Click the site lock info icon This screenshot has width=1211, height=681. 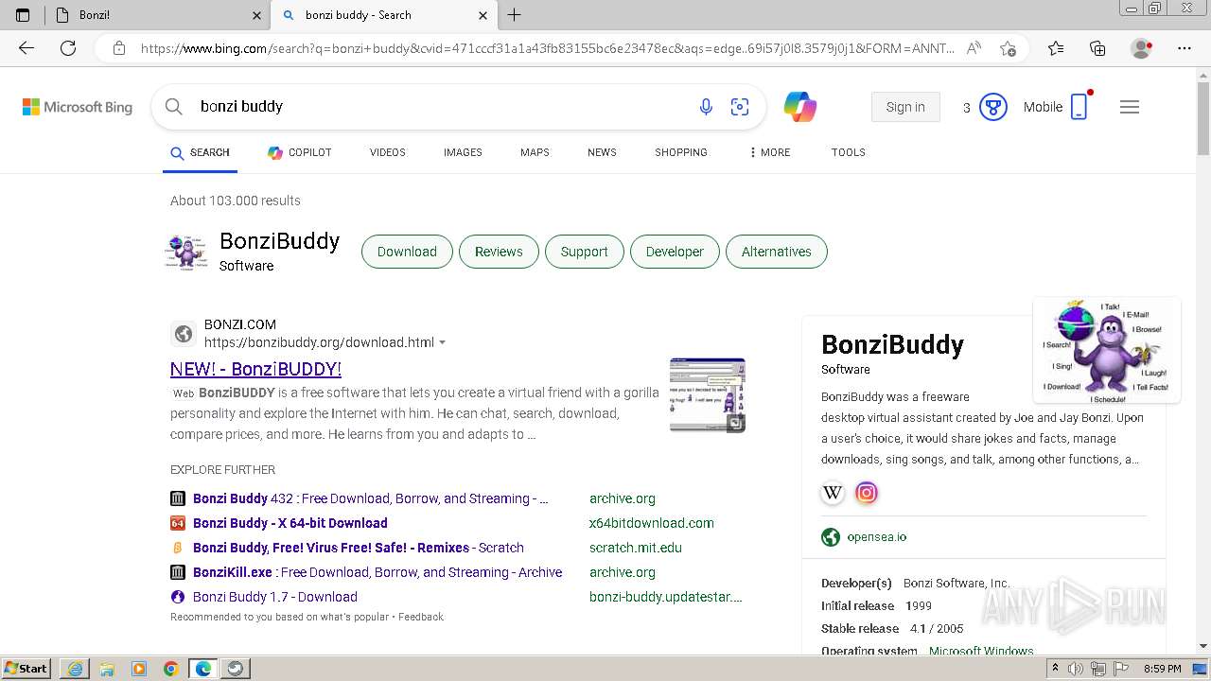[119, 48]
